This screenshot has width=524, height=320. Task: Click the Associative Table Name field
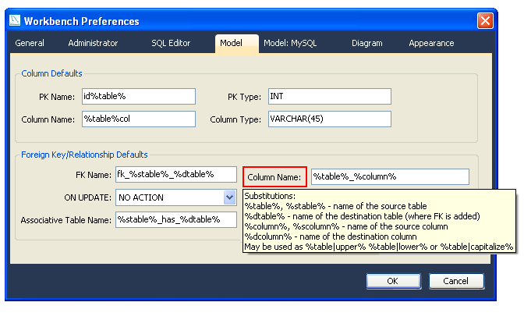click(175, 220)
